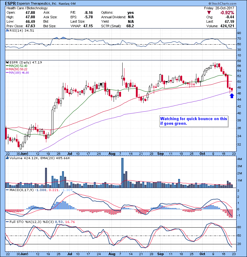Image resolution: width=247 pixels, height=257 pixels.
Task: Click the Prev Close value 47.63
Action: [x=30, y=26]
